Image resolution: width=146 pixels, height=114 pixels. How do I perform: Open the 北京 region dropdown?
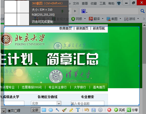click(46, 103)
